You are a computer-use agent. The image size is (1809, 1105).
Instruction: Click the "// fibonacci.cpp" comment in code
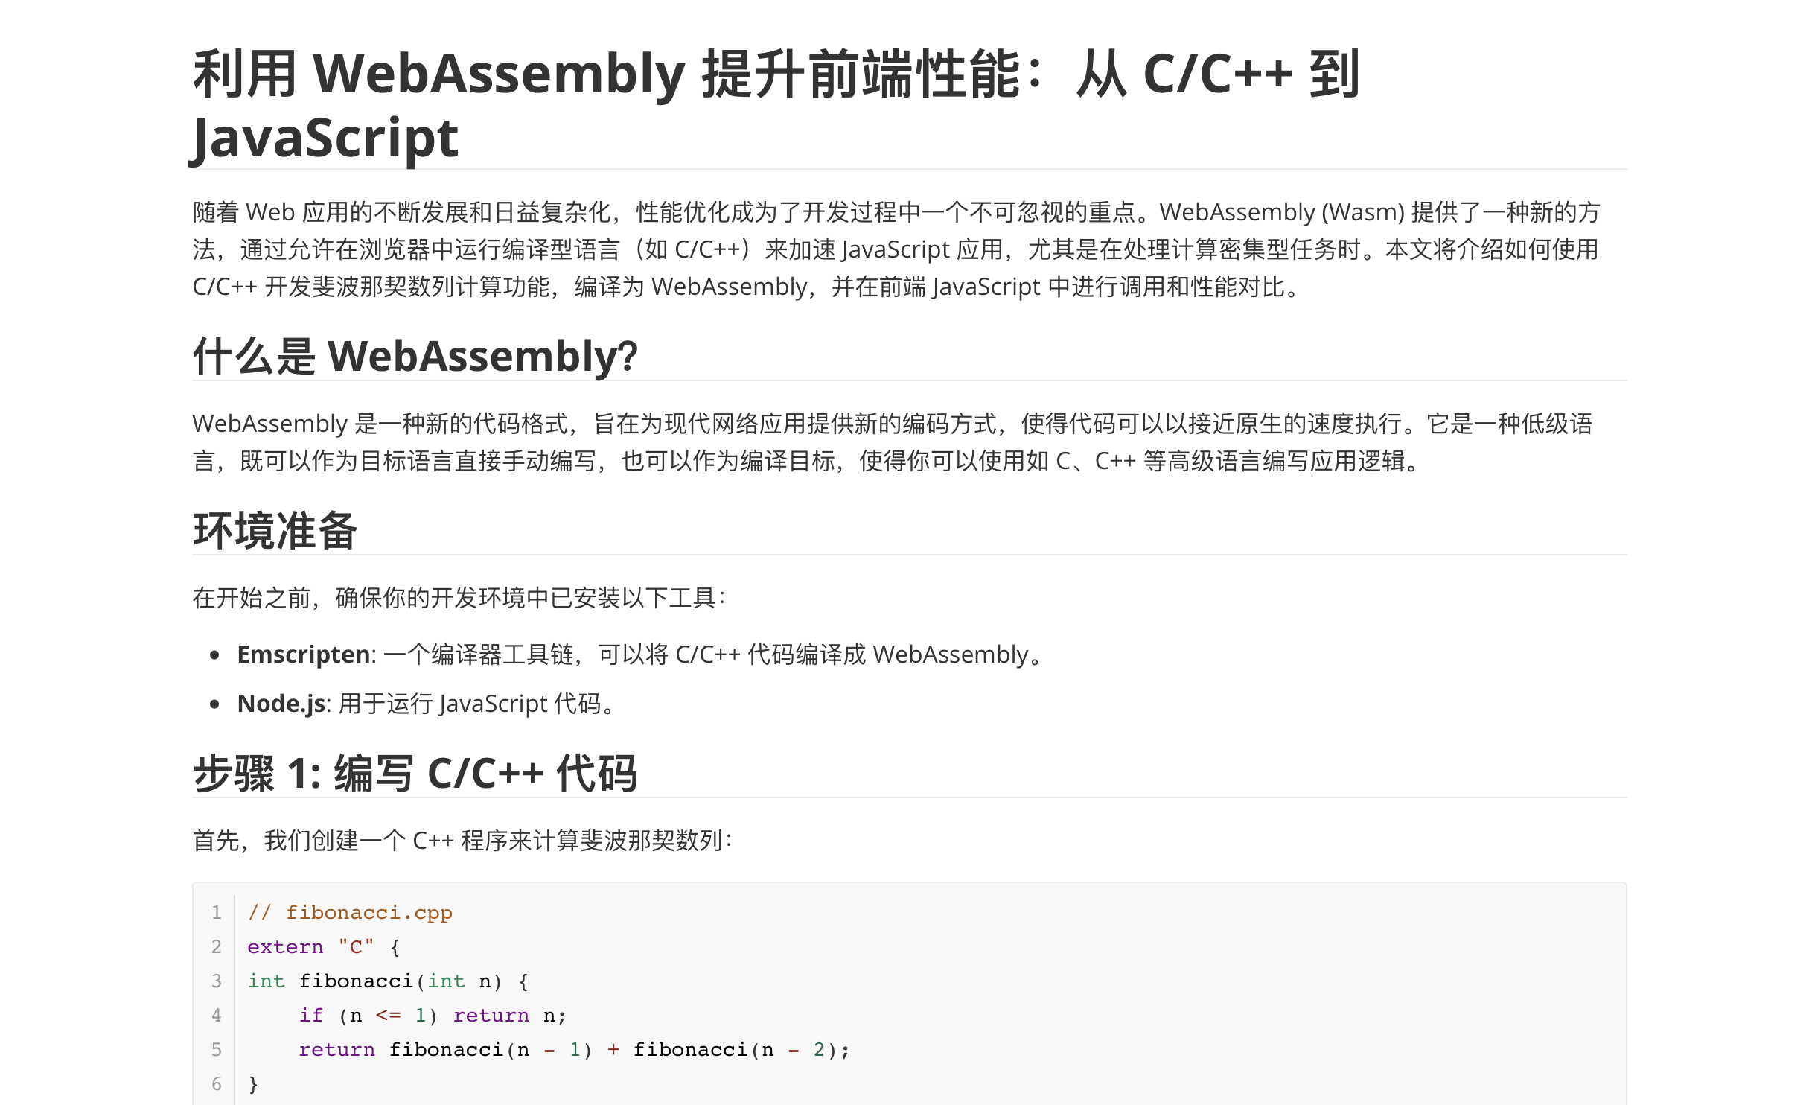click(350, 913)
